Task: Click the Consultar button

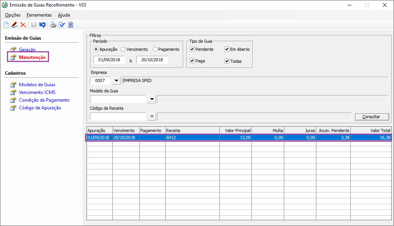Action: click(x=372, y=117)
